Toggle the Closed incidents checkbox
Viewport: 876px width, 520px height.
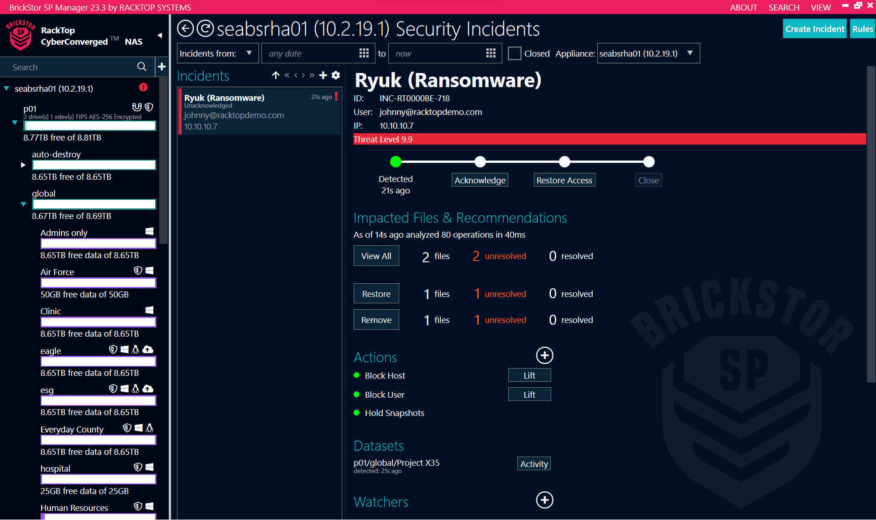pyautogui.click(x=514, y=53)
